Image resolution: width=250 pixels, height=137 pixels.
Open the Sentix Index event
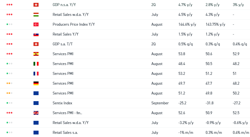click(62, 103)
